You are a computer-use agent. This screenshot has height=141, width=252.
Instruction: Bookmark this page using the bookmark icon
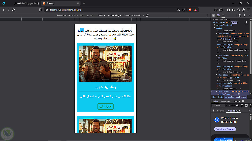[40, 10]
